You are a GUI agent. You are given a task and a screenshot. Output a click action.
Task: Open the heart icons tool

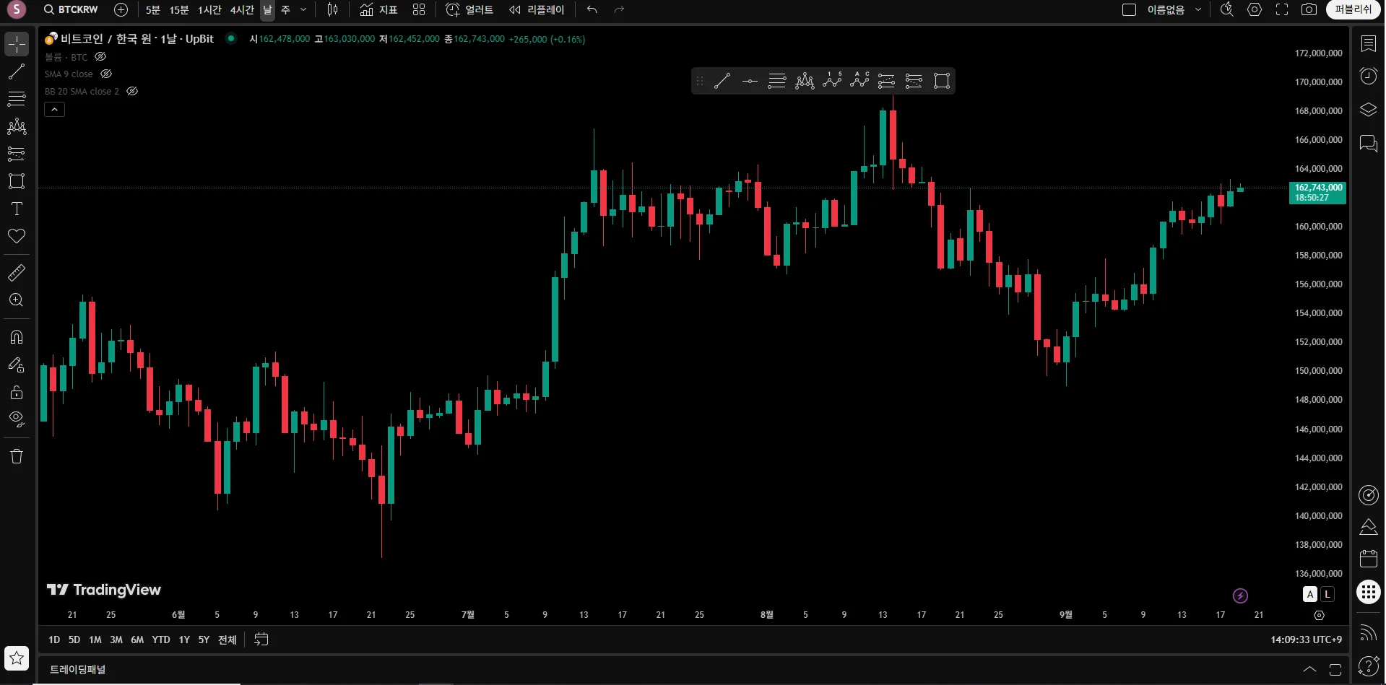click(17, 236)
